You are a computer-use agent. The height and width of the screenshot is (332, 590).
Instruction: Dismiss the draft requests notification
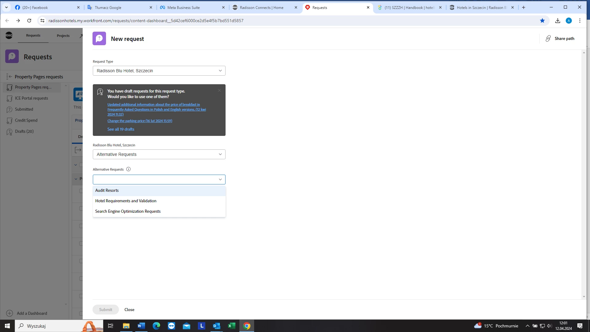[219, 90]
